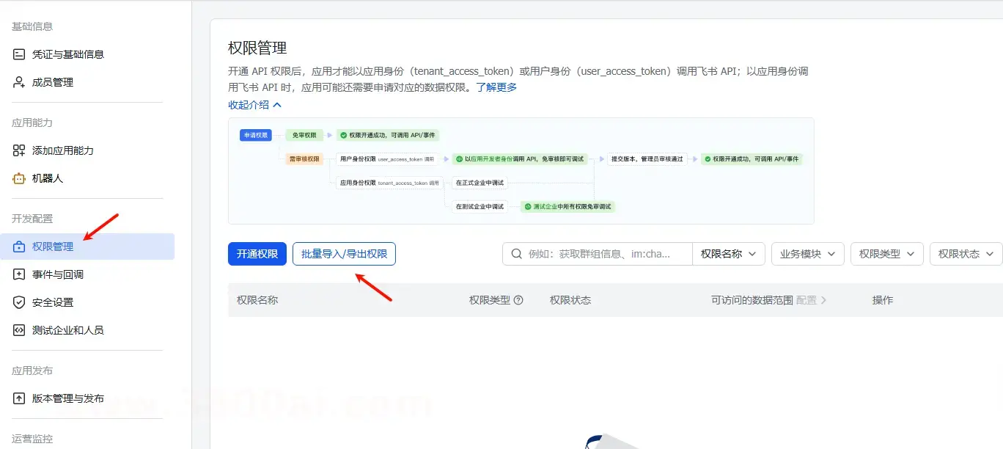Screen dimensions: 1003x449
Task: Click the blue 开通权限 button
Action: [x=257, y=254]
